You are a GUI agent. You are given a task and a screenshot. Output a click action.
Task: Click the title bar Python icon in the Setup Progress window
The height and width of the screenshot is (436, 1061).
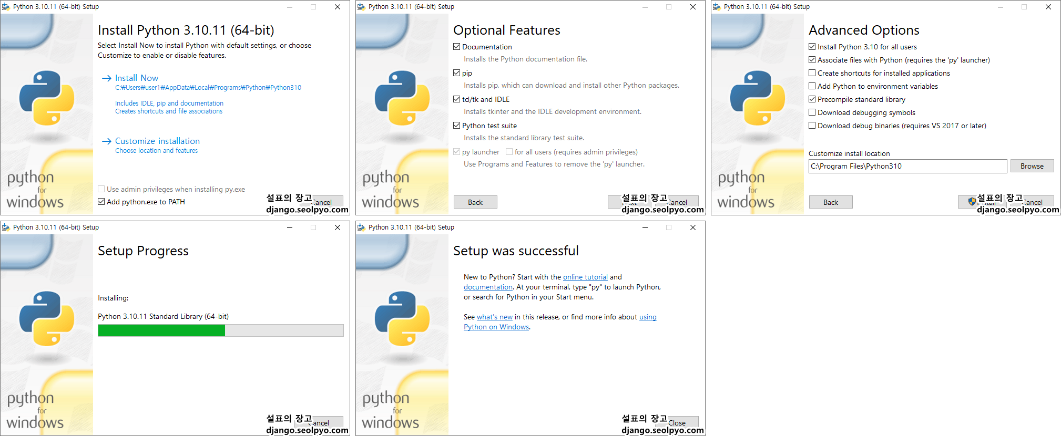tap(6, 227)
